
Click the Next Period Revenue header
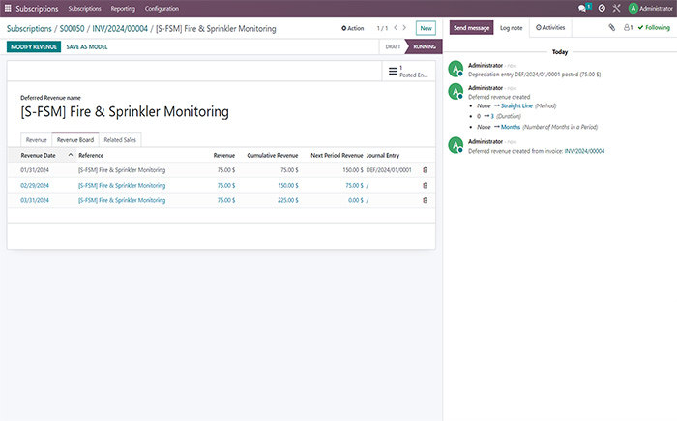[337, 155]
